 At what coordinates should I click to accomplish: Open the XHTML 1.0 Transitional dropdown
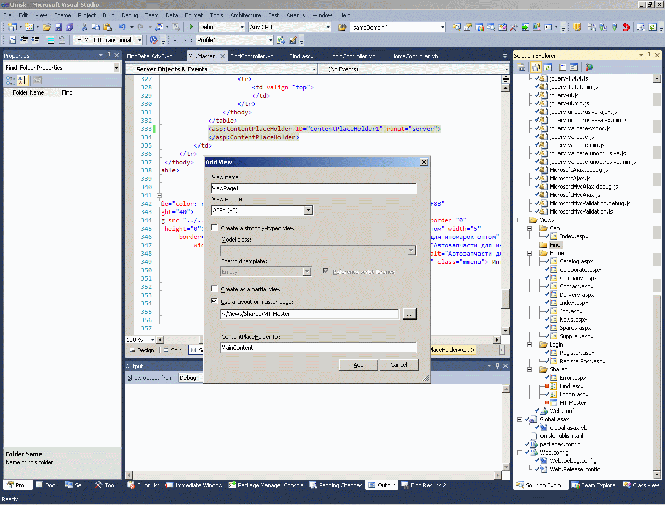click(139, 40)
